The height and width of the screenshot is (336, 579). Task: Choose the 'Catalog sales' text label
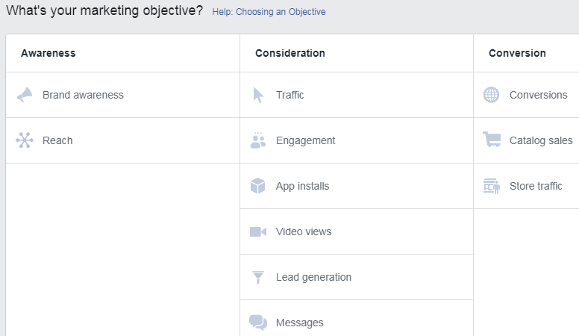click(541, 140)
